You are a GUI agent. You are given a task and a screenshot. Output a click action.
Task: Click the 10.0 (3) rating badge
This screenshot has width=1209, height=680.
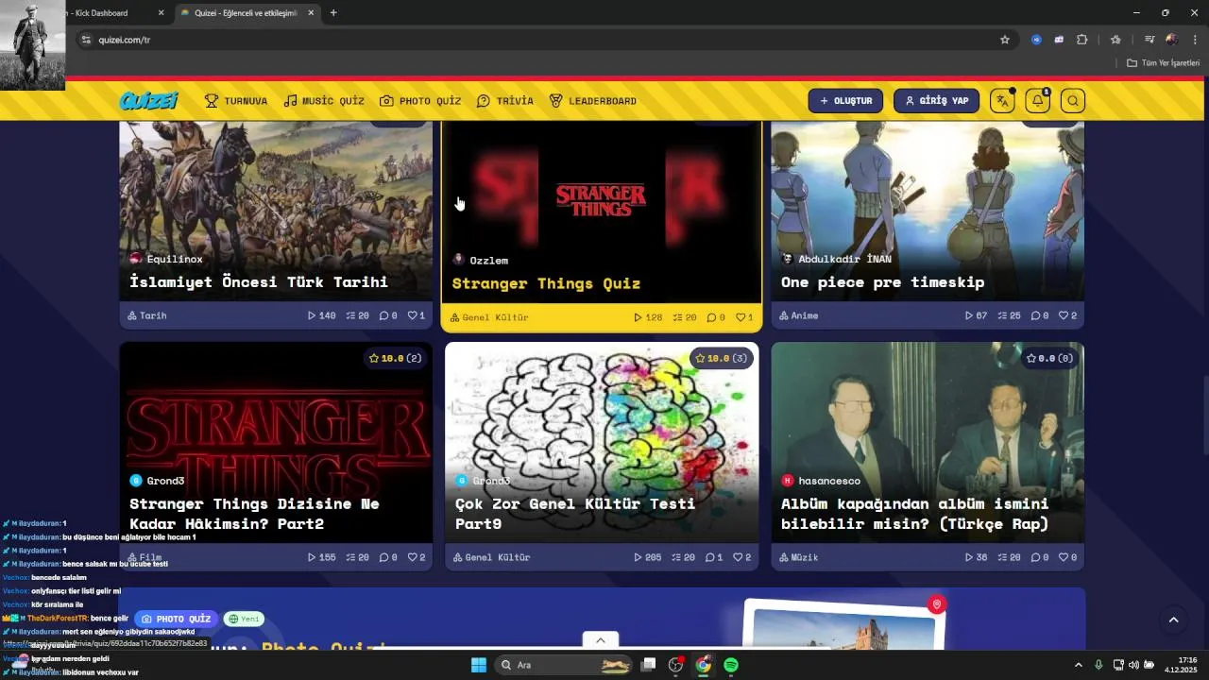tap(722, 358)
